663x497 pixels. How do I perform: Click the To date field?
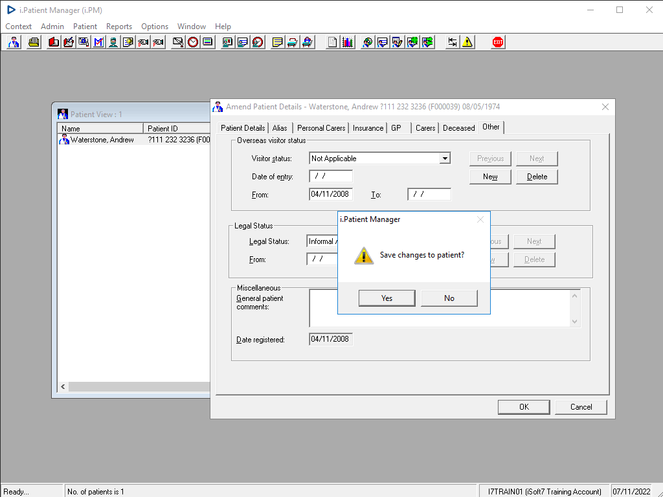(429, 194)
